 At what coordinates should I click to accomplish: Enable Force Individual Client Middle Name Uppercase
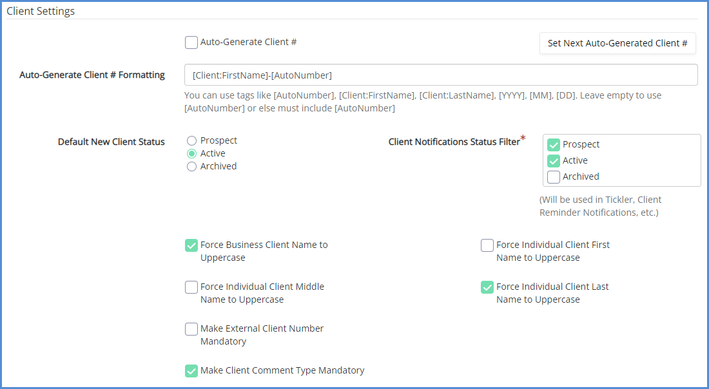coord(191,287)
